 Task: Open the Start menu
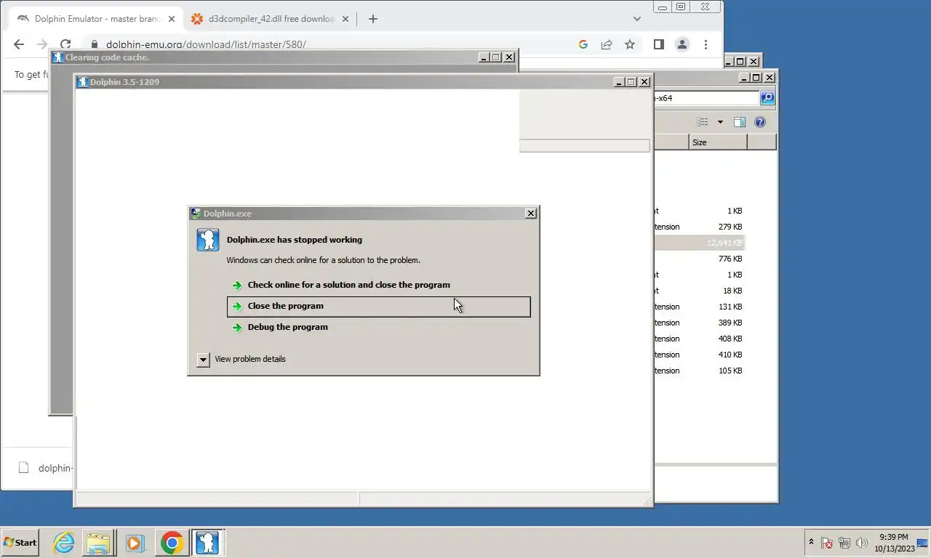pos(20,542)
